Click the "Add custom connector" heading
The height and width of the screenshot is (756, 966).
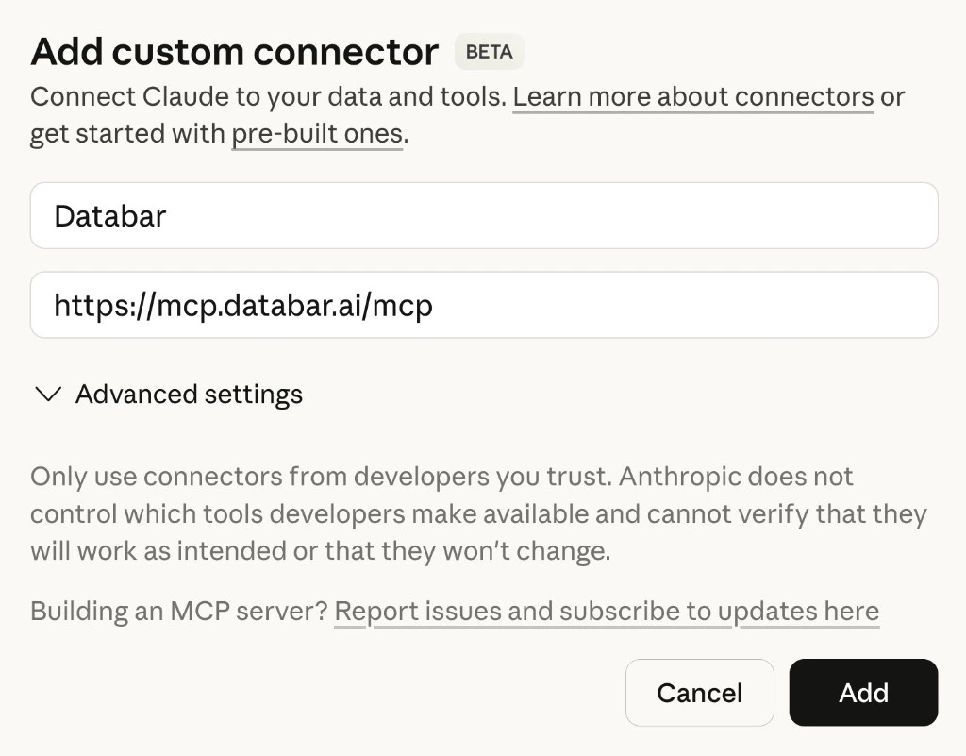[x=233, y=51]
